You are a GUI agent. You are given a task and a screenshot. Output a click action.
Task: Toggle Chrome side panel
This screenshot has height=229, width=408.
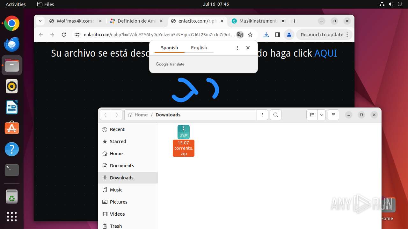coord(277,35)
